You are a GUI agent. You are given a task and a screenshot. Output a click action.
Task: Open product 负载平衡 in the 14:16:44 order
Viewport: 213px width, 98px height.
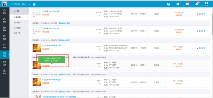(x=51, y=28)
